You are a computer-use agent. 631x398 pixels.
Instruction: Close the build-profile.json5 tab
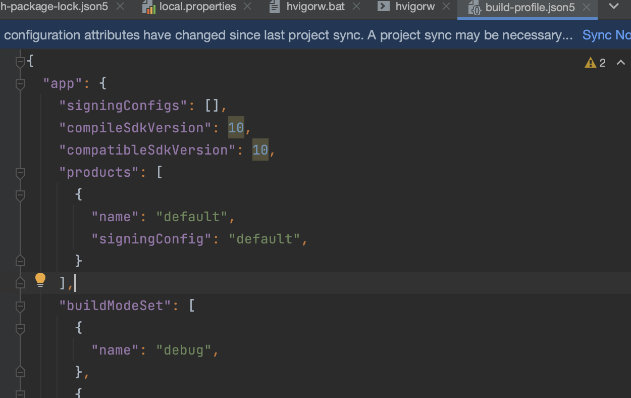point(586,8)
